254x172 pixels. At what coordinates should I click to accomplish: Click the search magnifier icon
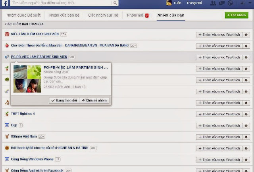point(115,3)
